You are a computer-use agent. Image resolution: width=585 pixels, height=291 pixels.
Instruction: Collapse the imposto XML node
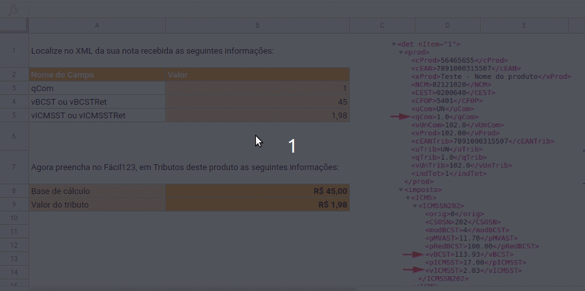point(400,190)
